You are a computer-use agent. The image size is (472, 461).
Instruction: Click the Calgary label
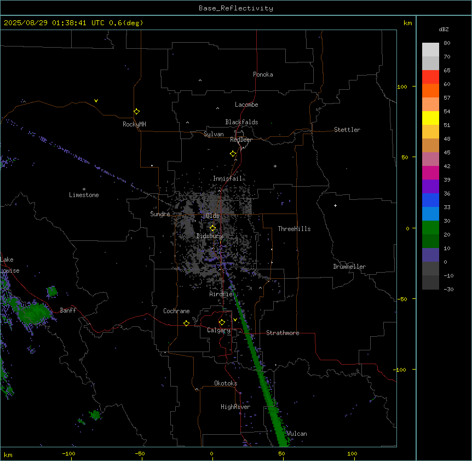coord(219,330)
